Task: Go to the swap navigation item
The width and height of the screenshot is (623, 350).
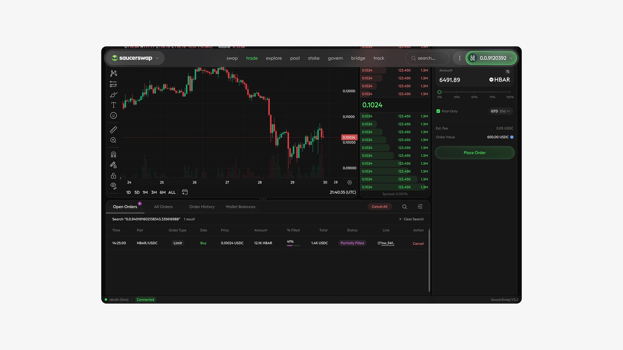Action: point(232,58)
